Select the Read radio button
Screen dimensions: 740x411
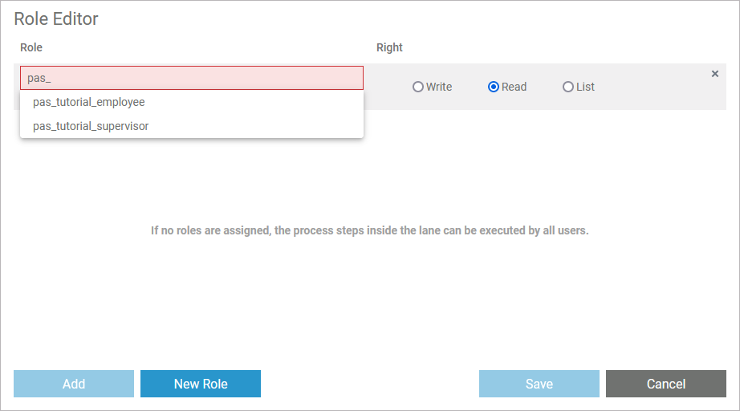click(494, 87)
